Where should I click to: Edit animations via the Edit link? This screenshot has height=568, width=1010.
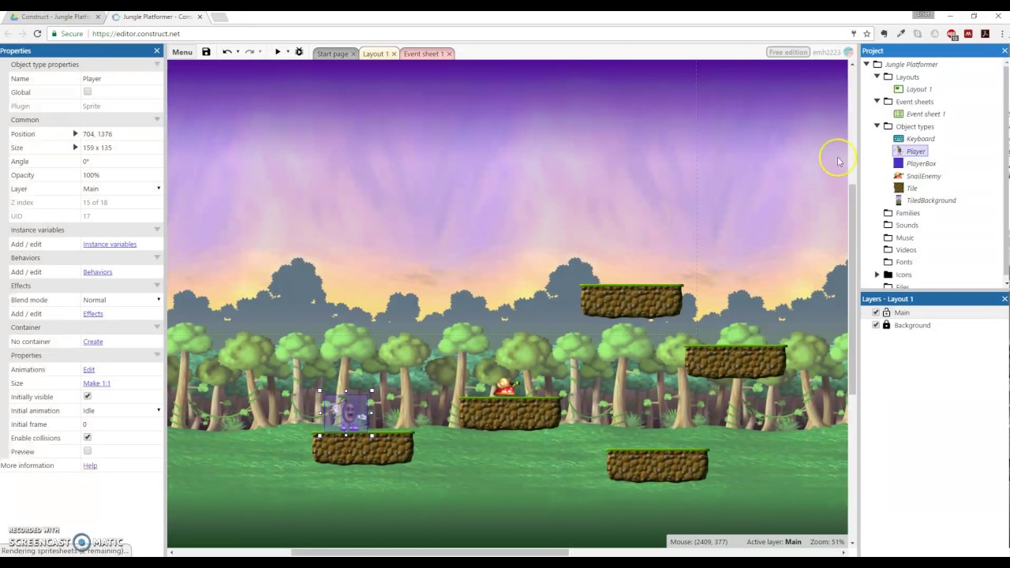click(x=88, y=369)
